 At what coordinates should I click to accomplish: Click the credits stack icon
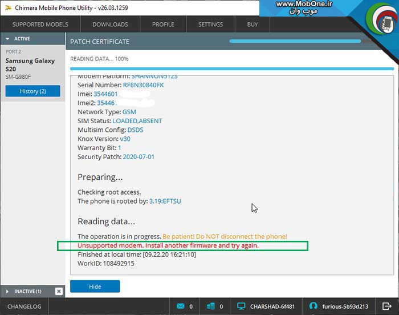211,306
